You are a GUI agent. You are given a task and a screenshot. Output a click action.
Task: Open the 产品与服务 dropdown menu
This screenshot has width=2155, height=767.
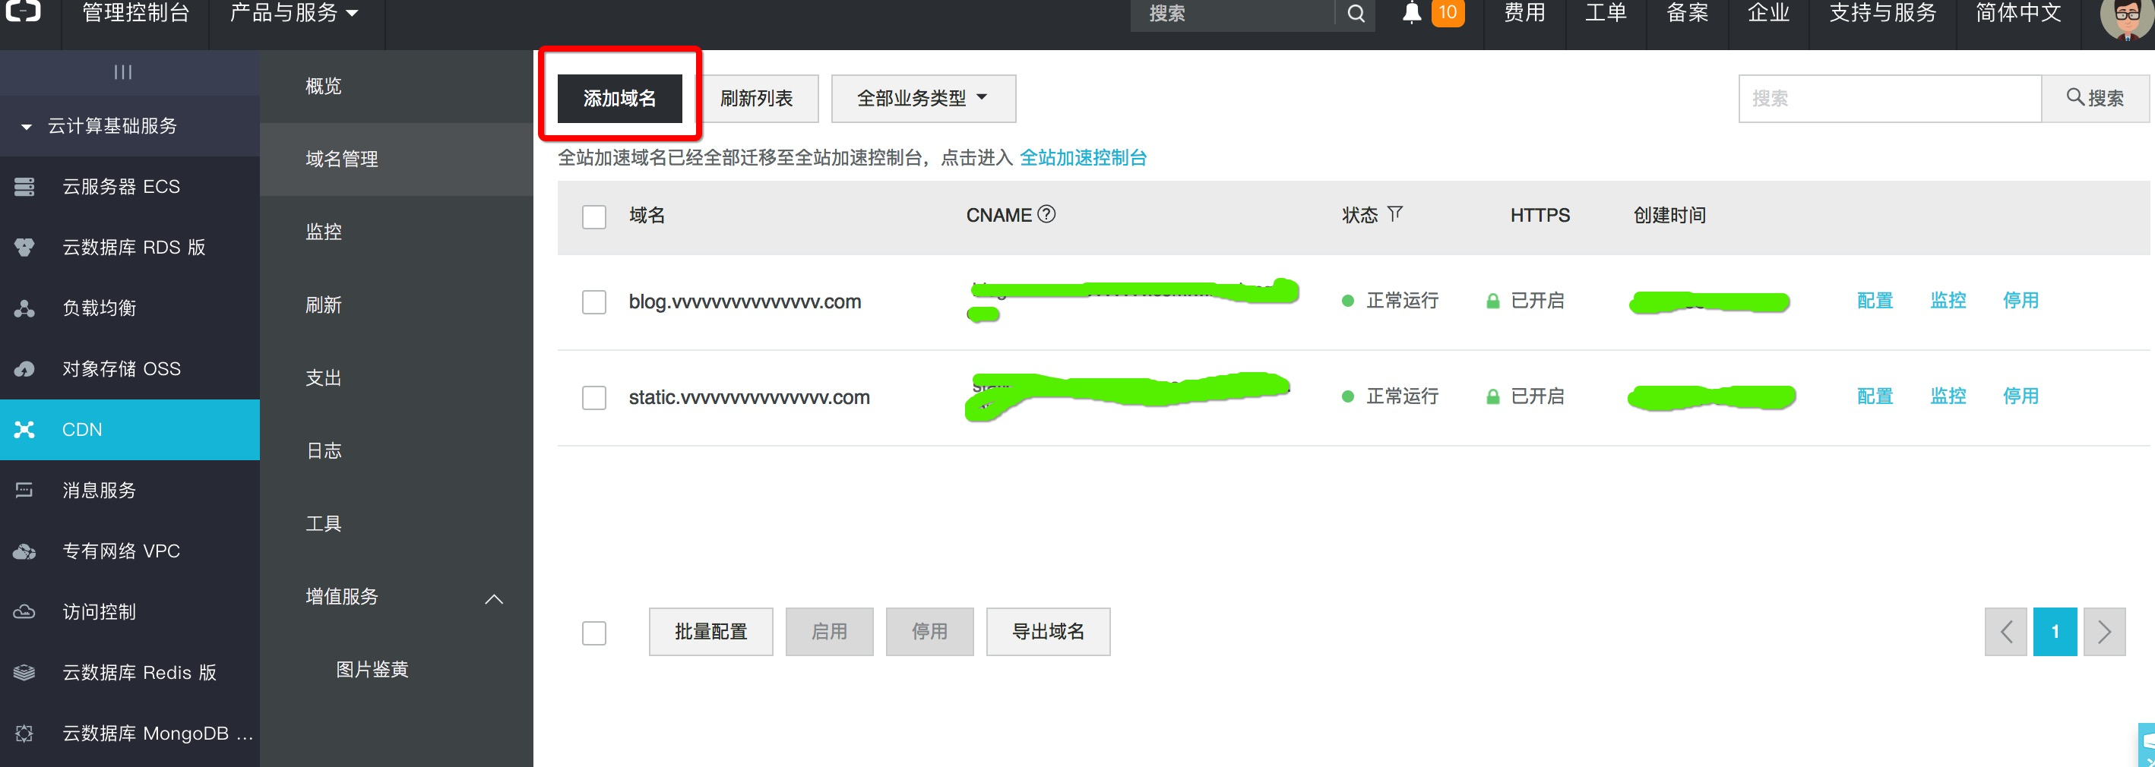click(295, 13)
